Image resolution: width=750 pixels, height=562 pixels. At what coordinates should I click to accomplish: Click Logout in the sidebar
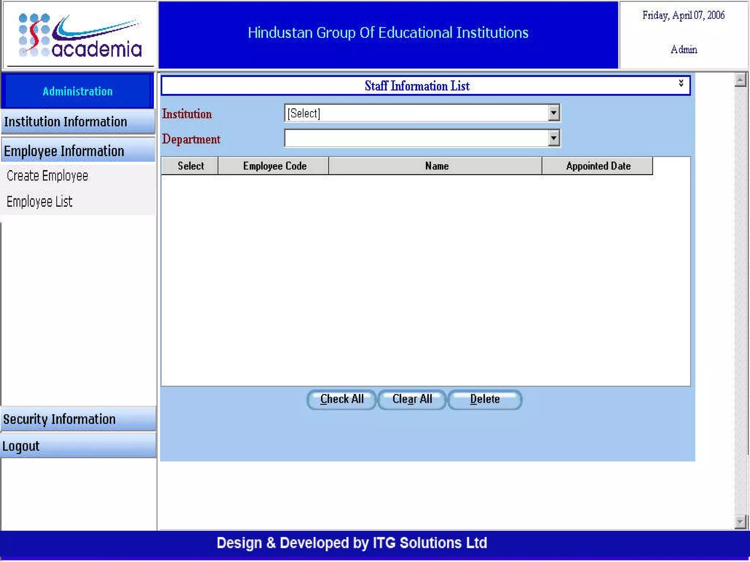point(21,446)
